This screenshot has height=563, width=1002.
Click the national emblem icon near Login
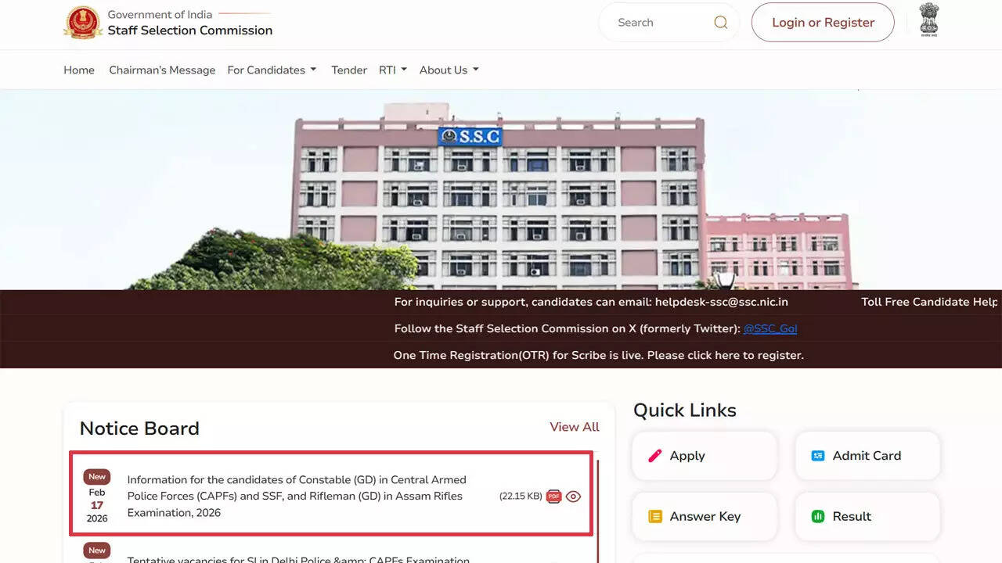coord(928,20)
